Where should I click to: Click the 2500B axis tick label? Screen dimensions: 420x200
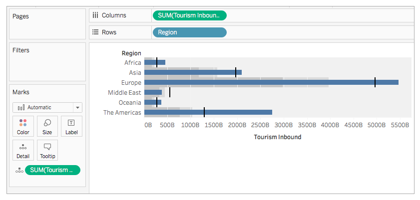click(260, 125)
